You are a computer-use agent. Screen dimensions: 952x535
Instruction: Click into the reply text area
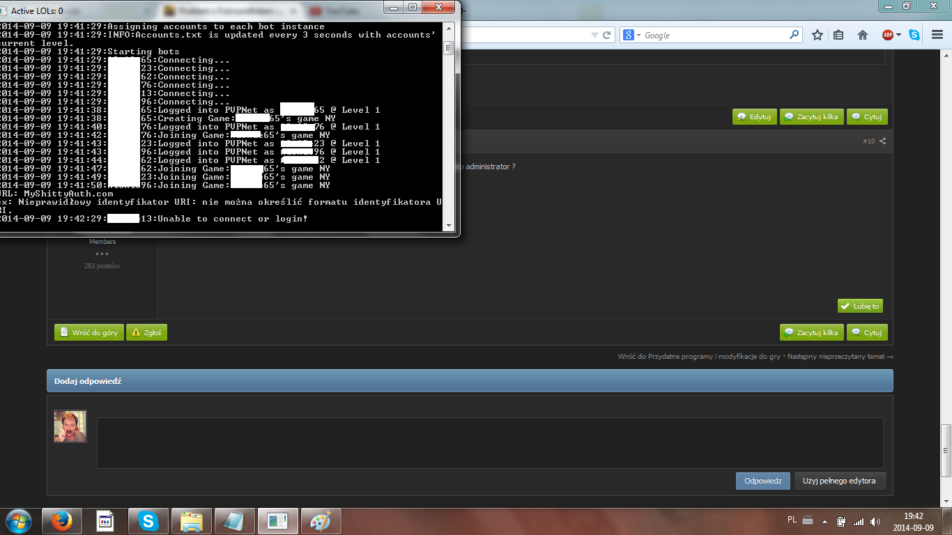tap(490, 443)
